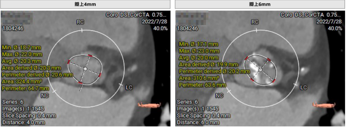Click the Max. Ø 22.0 mm readout
Image resolution: width=346 pixels, height=127 pixels.
(22, 54)
